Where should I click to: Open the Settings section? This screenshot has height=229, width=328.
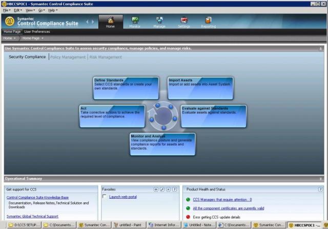coord(184,22)
